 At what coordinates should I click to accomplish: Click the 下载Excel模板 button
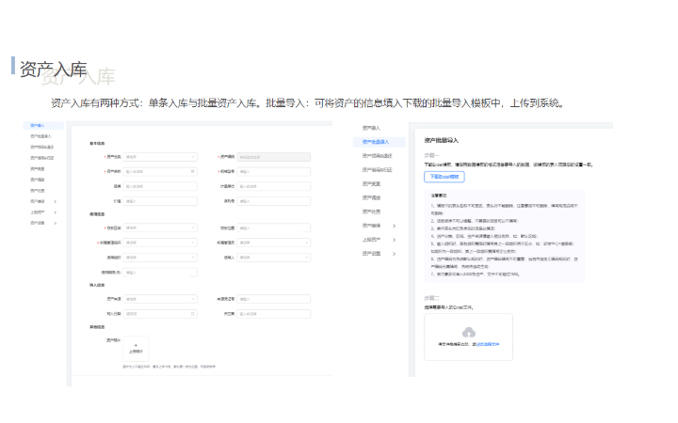(x=444, y=177)
